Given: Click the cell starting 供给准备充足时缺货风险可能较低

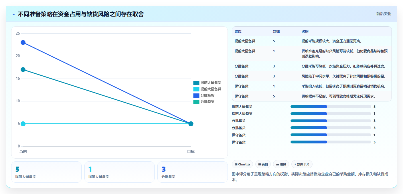Looking at the screenshot, I should coord(345,53).
